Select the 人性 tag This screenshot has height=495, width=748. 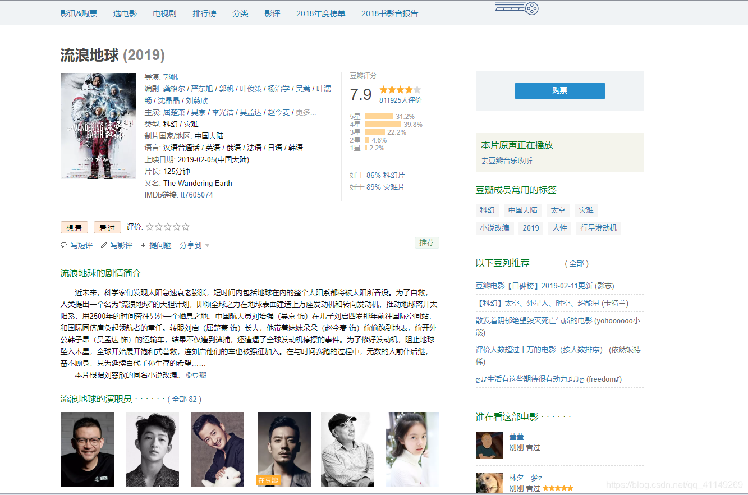[559, 228]
